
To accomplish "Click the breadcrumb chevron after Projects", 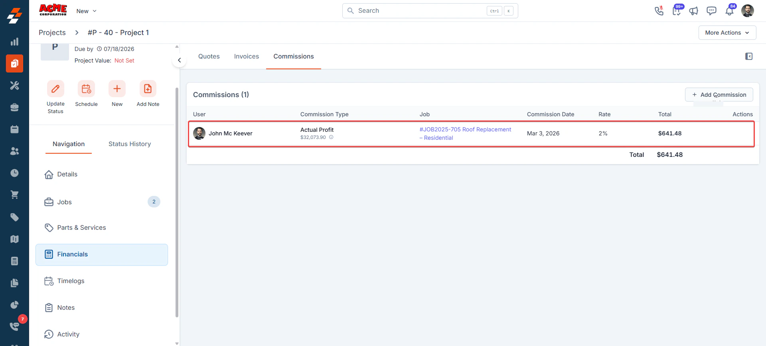I will [x=77, y=33].
